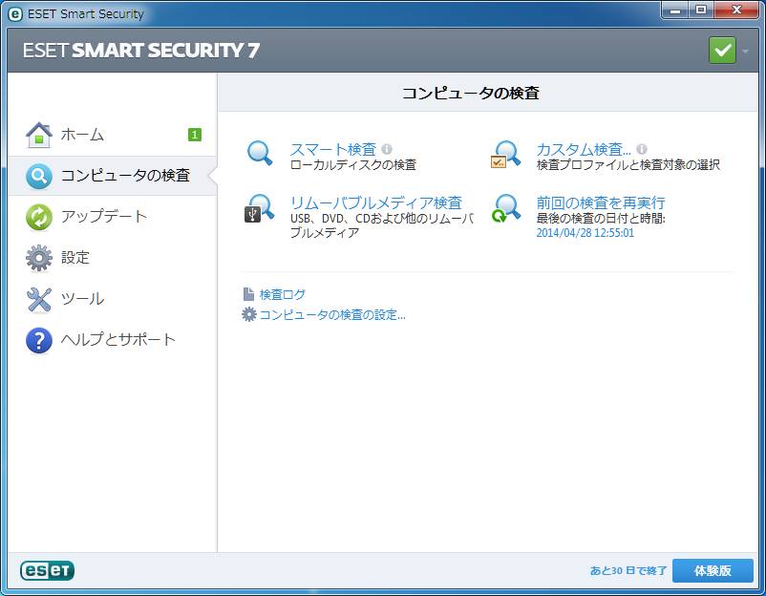Click the コンピュータの検査 page heading
The width and height of the screenshot is (766, 596).
(471, 93)
